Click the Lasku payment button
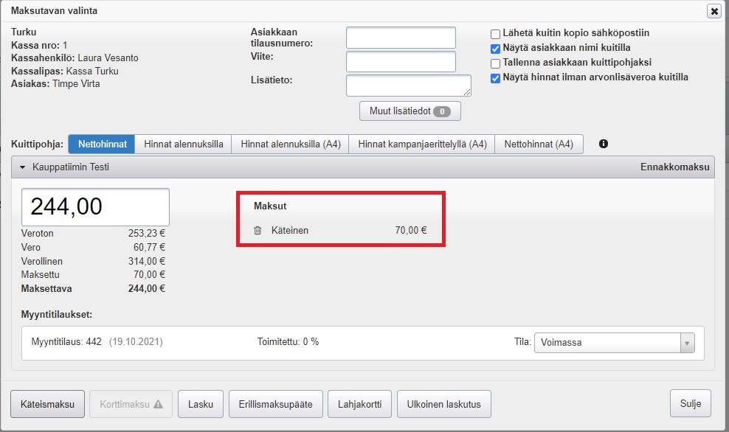729x432 pixels. click(201, 404)
